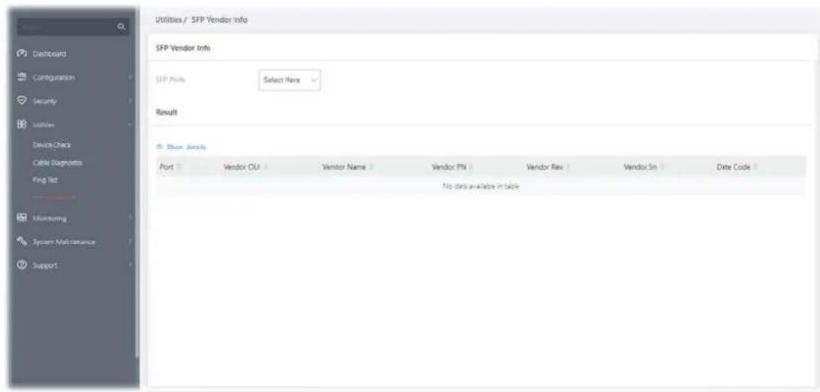Click the Configuration icon in sidebar

tap(23, 77)
